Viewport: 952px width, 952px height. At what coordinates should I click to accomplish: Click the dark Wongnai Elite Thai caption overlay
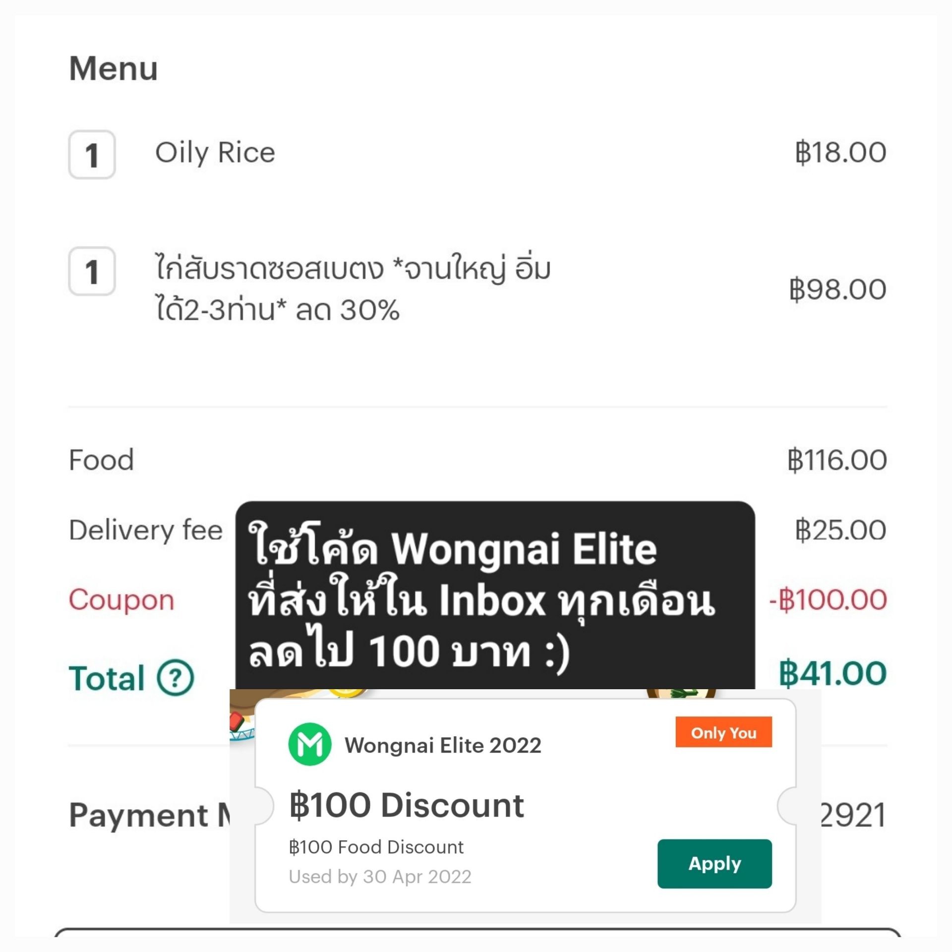495,595
